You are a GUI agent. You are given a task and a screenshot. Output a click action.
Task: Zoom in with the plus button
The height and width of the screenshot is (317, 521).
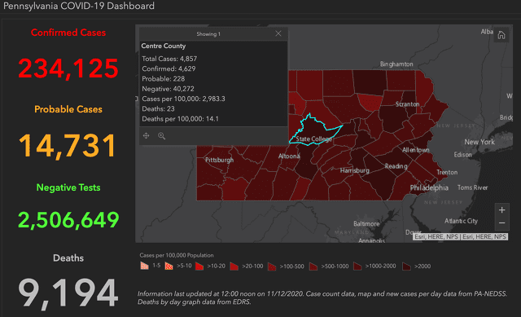[501, 210]
